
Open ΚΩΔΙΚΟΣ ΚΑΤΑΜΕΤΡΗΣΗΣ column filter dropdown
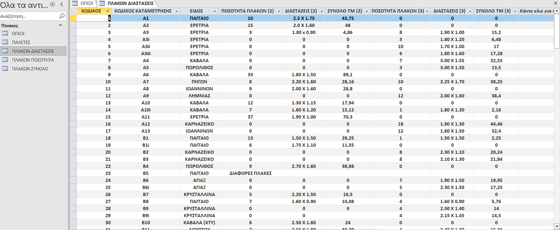pyautogui.click(x=176, y=11)
